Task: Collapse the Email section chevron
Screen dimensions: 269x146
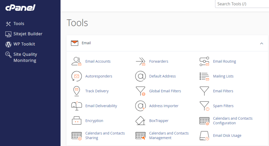Action: (261, 43)
